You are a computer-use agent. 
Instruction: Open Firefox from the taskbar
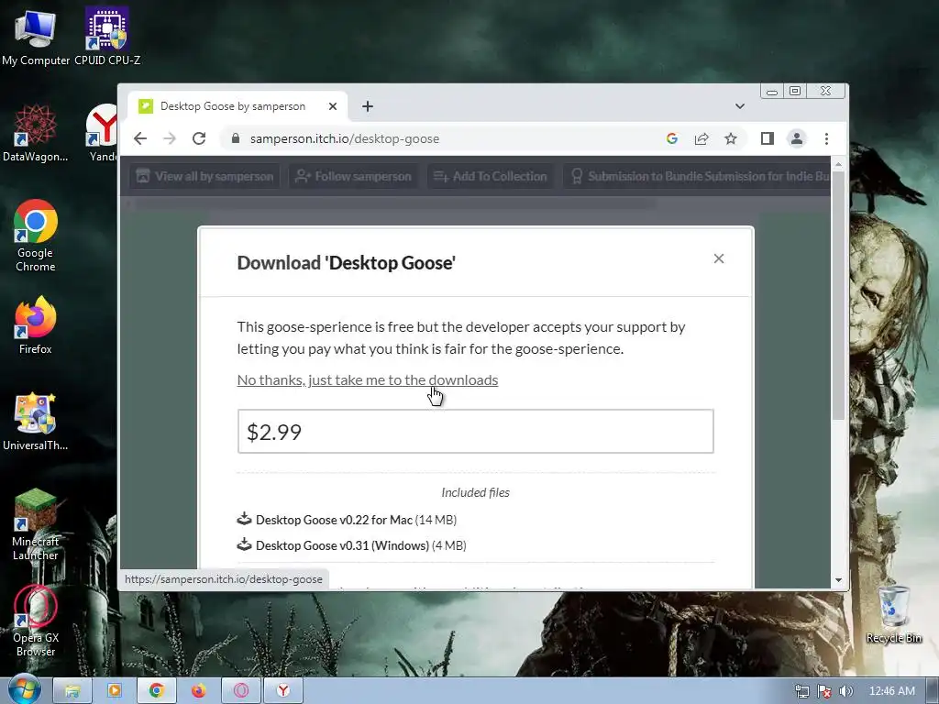(x=198, y=691)
